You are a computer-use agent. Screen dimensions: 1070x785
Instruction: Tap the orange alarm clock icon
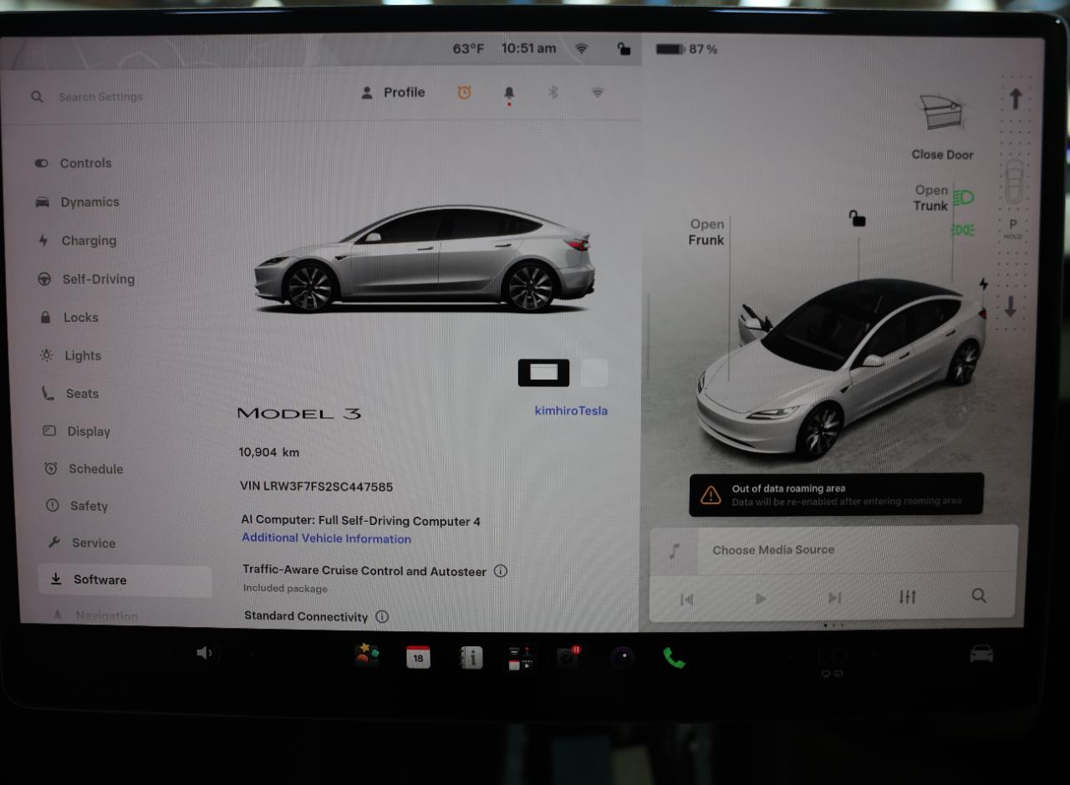pos(464,93)
